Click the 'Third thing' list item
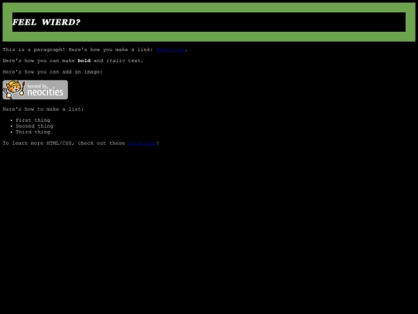This screenshot has width=418, height=314. (33, 132)
